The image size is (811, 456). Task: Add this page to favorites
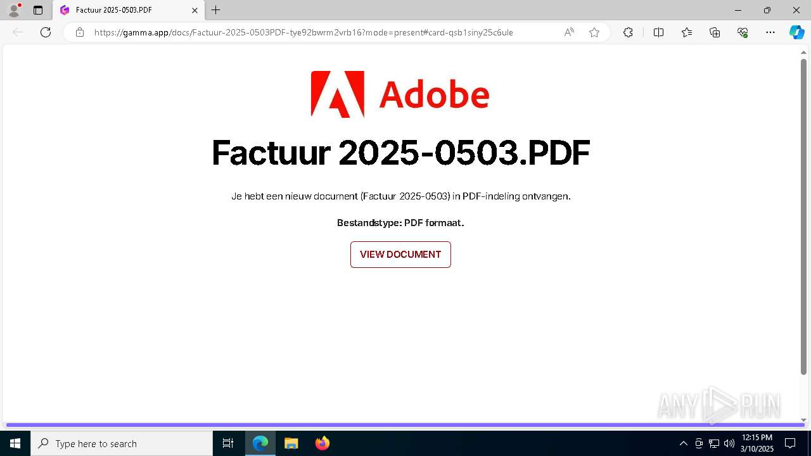(x=594, y=32)
